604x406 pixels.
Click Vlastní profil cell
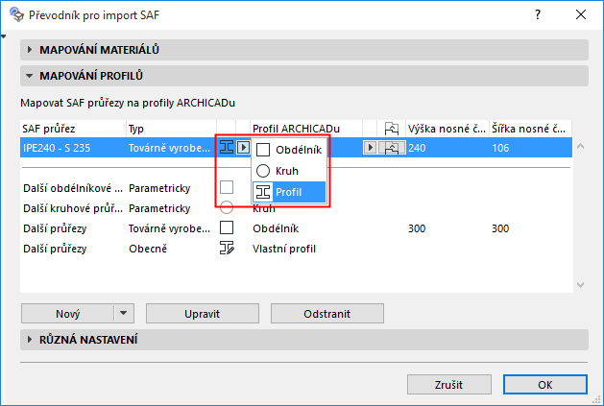[x=284, y=249]
